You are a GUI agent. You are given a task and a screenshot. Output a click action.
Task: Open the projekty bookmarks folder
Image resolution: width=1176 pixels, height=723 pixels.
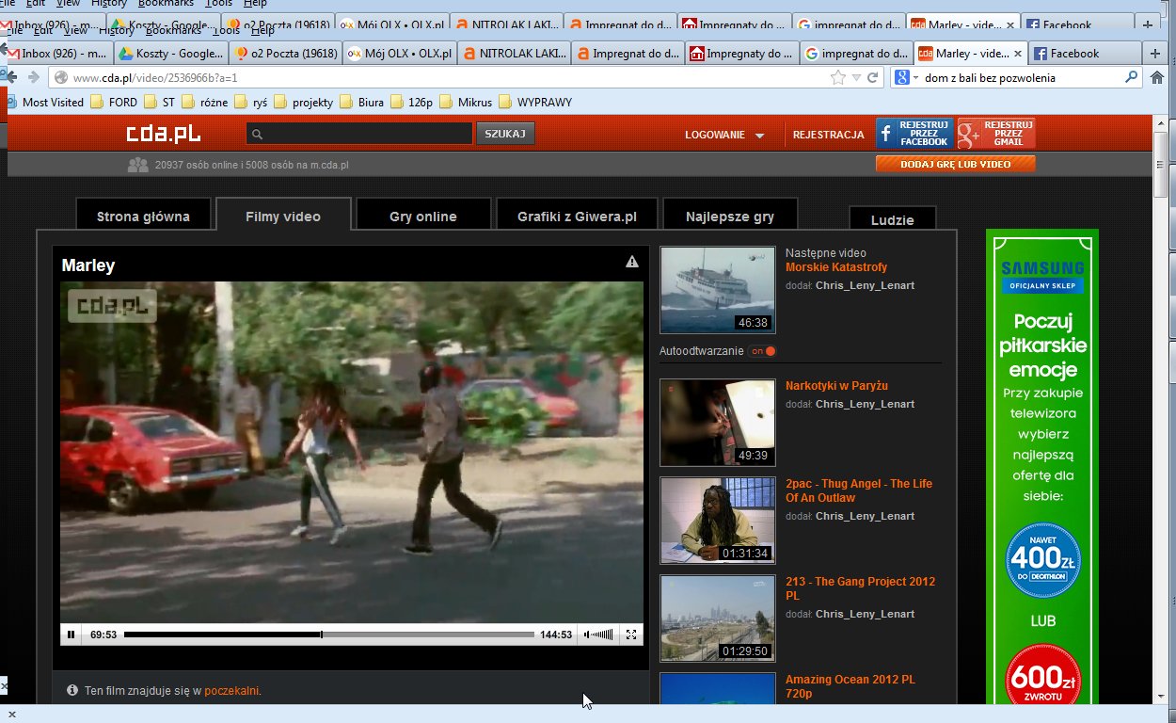tap(304, 102)
